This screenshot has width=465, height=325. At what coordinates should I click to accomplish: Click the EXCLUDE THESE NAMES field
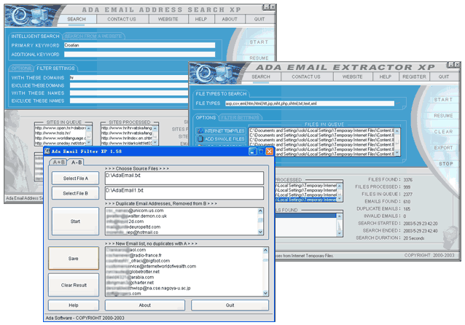tap(129, 101)
